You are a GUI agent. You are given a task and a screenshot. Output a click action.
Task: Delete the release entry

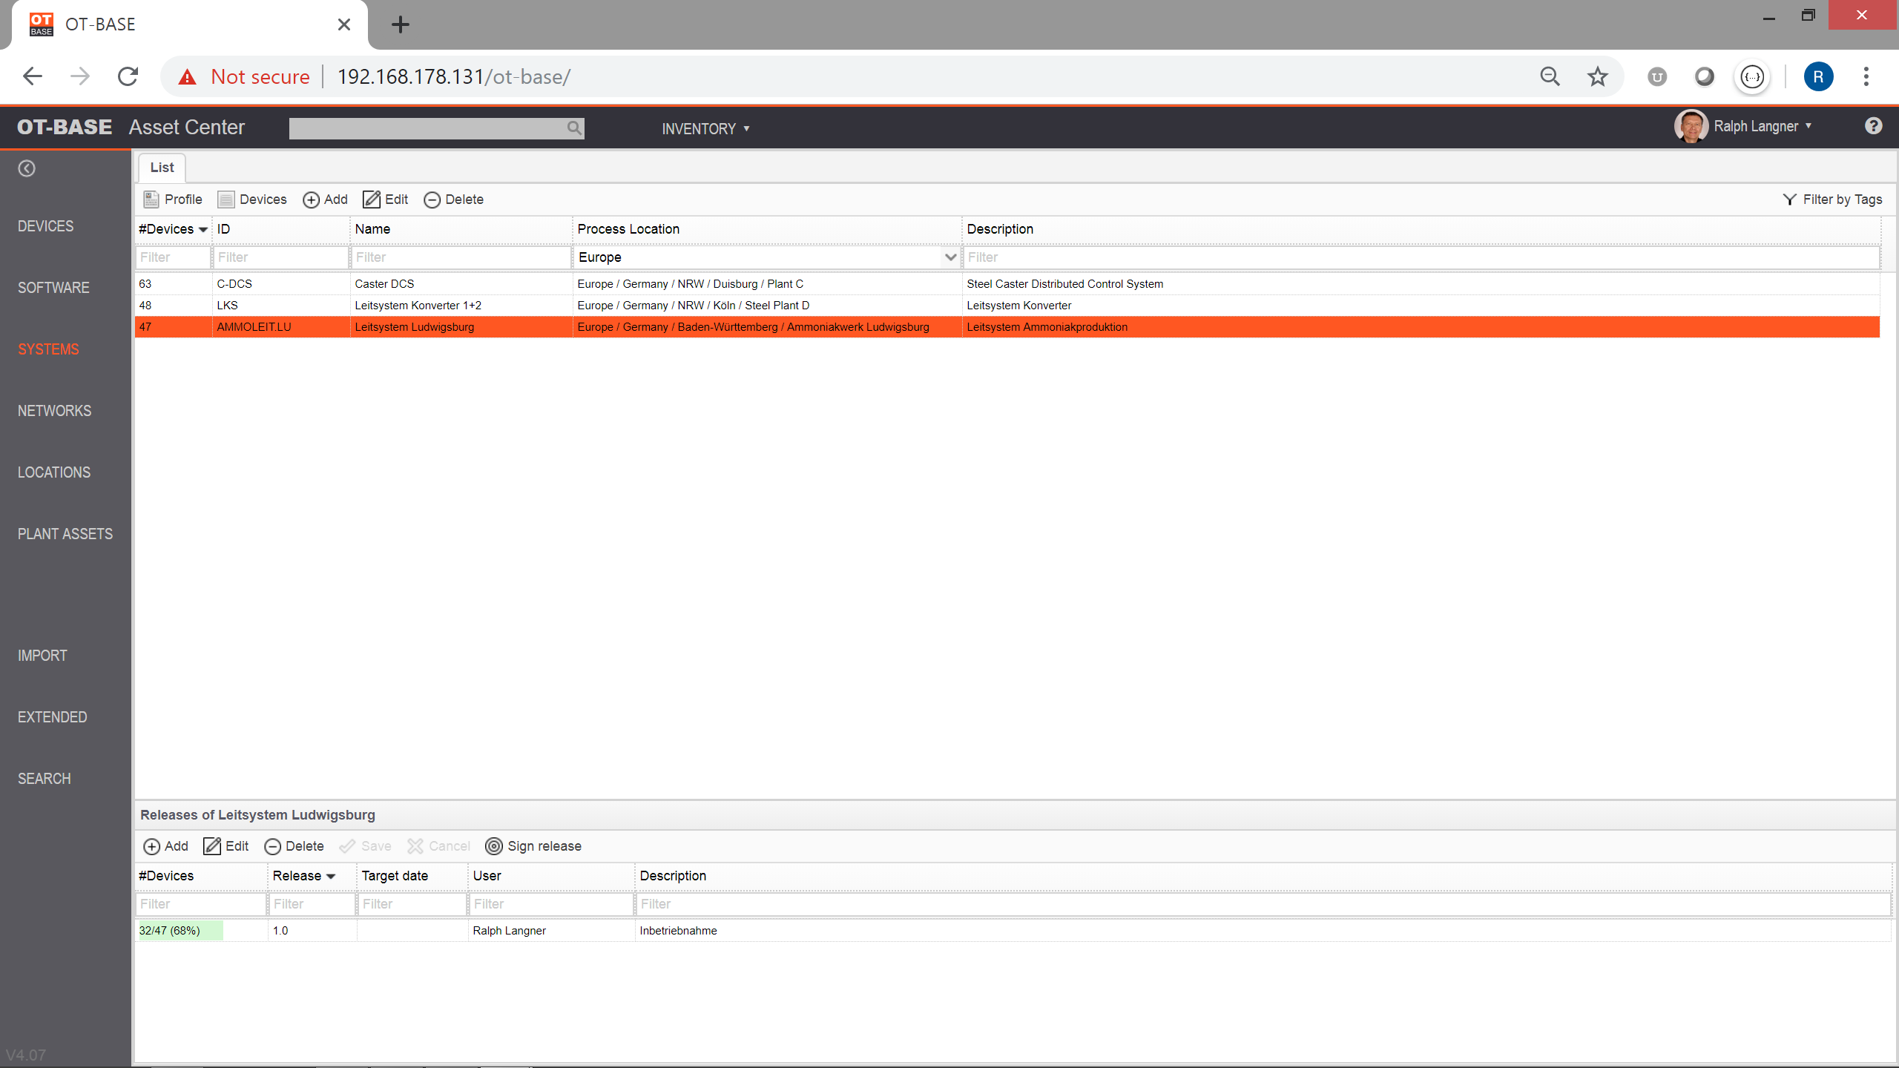[x=294, y=846]
